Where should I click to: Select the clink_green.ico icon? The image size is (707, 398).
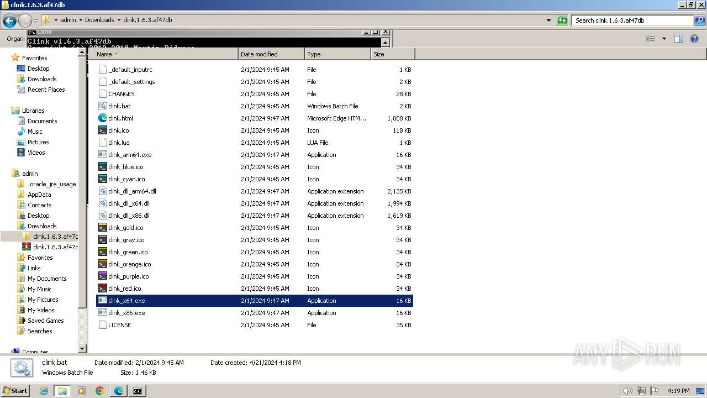tap(102, 252)
